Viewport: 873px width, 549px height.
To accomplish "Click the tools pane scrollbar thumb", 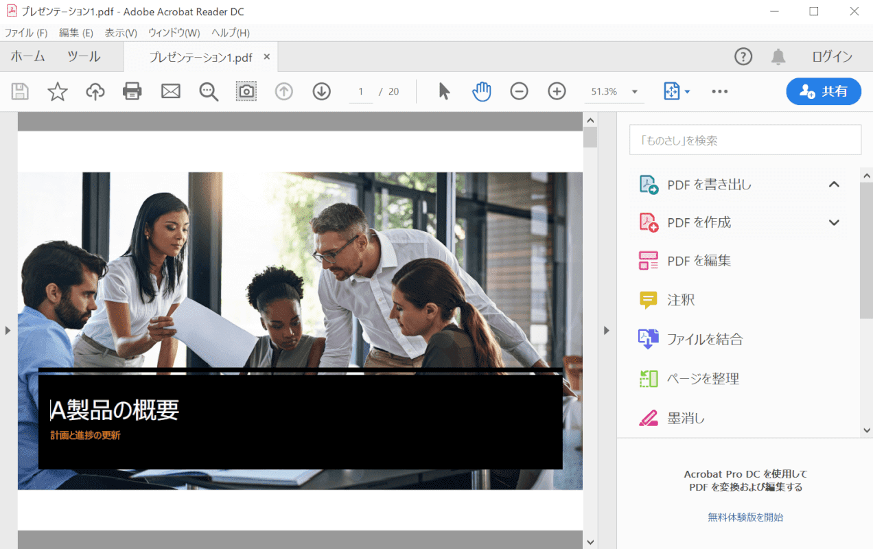I will click(866, 250).
